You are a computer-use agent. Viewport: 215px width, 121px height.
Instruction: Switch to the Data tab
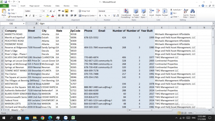pos(57,6)
